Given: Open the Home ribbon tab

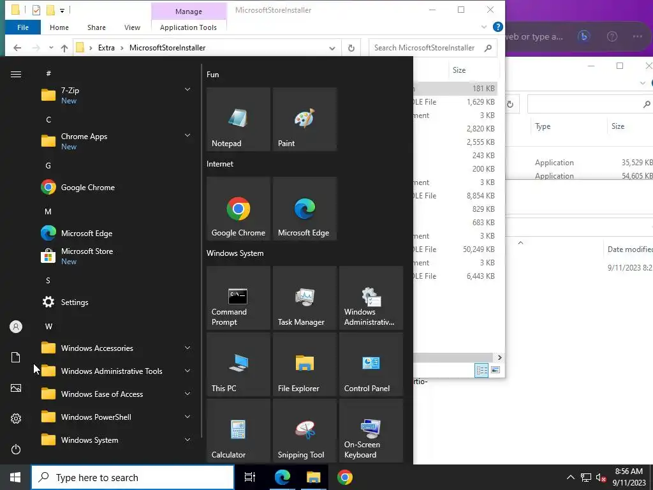Looking at the screenshot, I should [59, 27].
